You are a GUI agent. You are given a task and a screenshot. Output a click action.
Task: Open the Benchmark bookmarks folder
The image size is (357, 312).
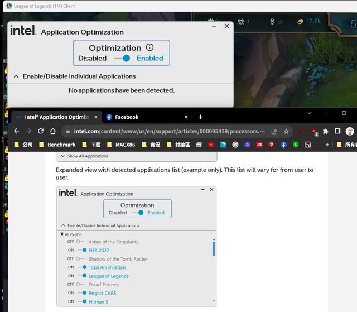pos(57,145)
